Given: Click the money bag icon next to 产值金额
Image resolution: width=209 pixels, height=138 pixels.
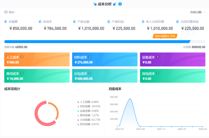Looking at the screenshot, I should [x=75, y=21].
